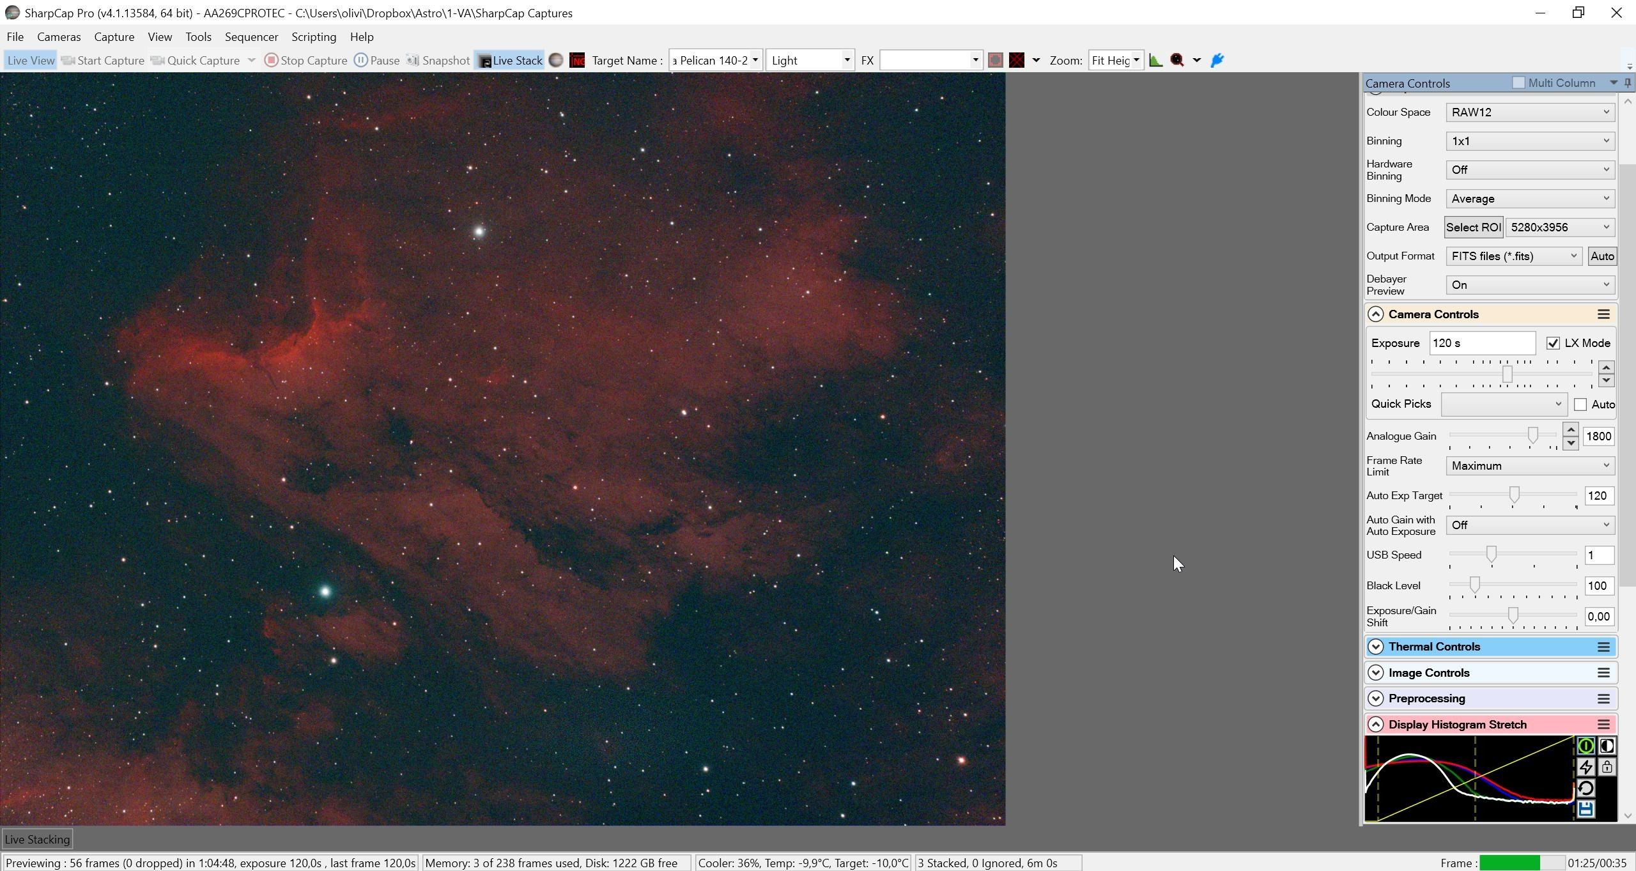Click the Analogue Gain slider handle
The height and width of the screenshot is (871, 1636).
click(1532, 436)
